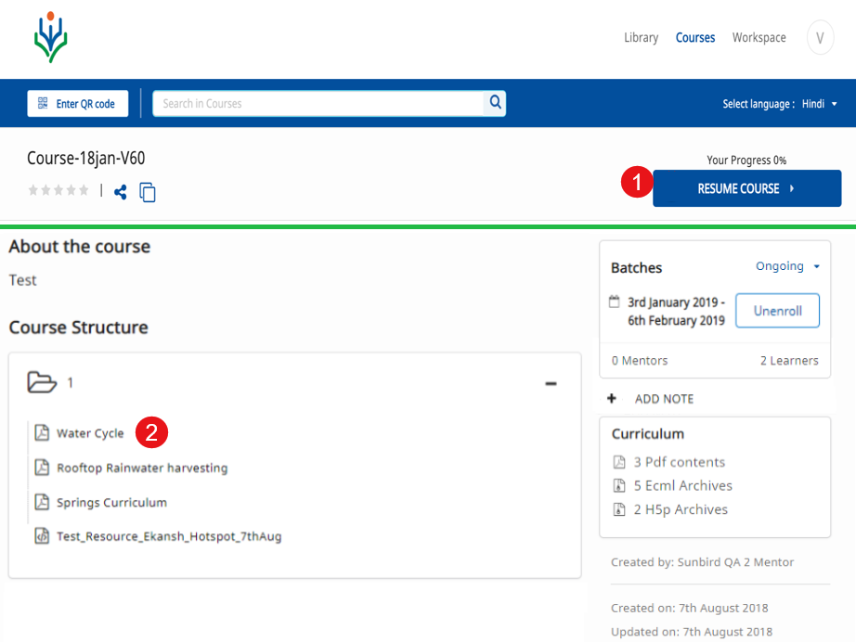This screenshot has width=856, height=642.
Task: Expand the Ongoing batches dropdown
Action: coord(787,266)
